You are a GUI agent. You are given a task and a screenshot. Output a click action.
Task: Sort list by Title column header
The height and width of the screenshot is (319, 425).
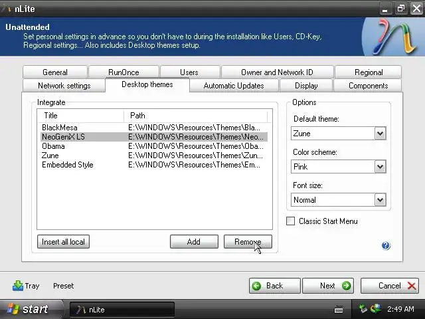pyautogui.click(x=80, y=116)
